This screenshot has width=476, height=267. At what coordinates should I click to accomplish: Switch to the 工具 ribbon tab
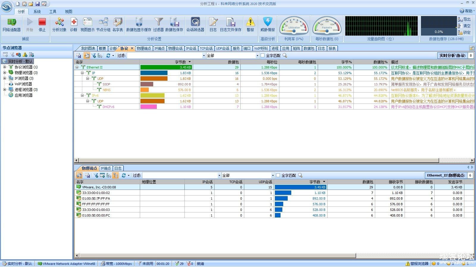click(x=53, y=12)
